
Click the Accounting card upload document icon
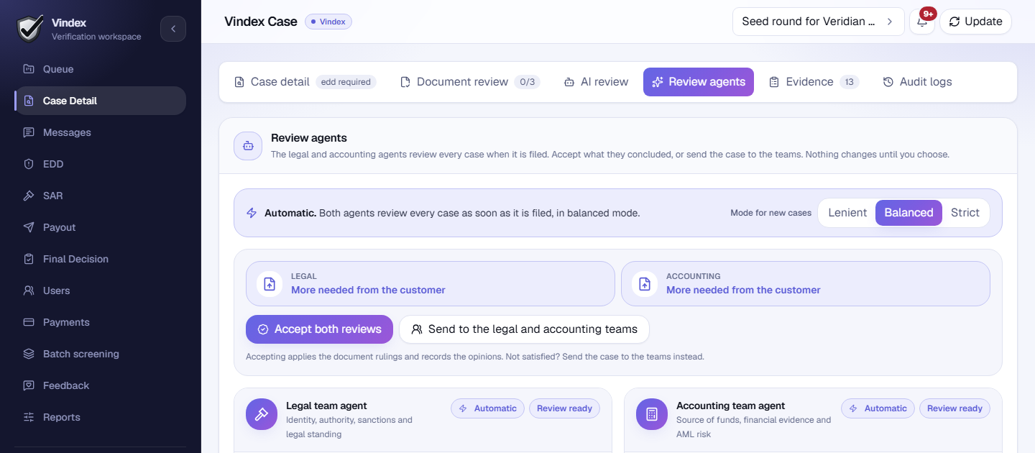point(645,283)
